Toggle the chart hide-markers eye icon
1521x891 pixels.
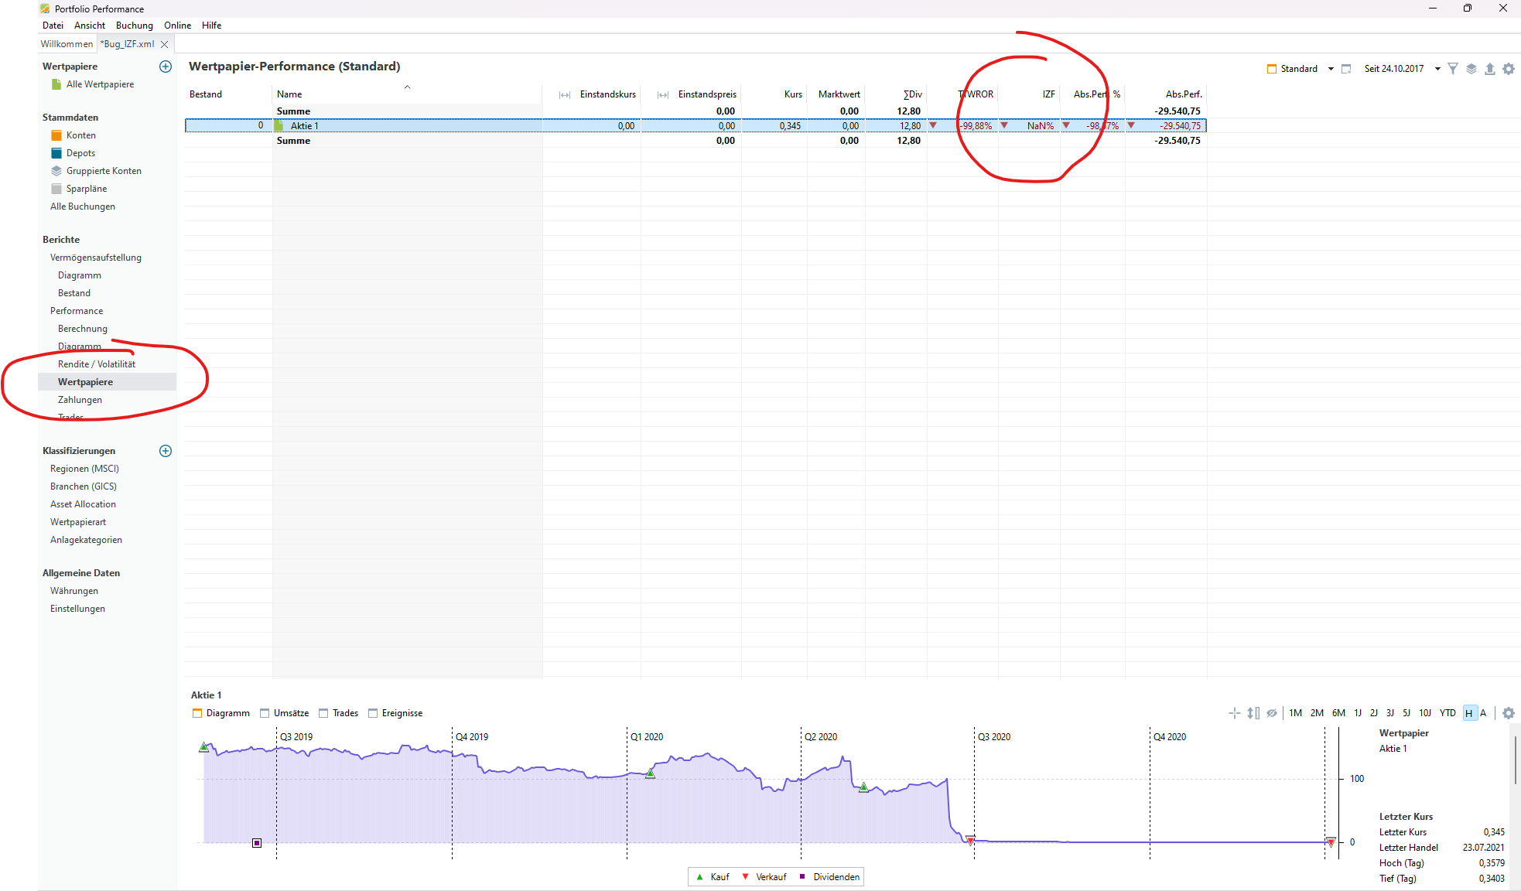(x=1272, y=713)
